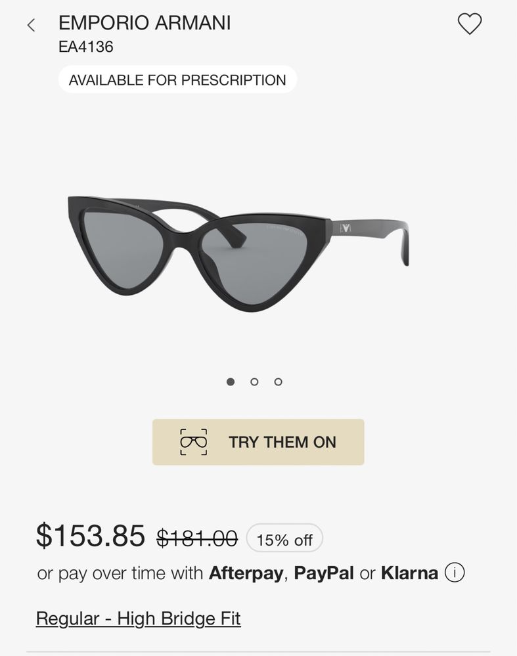Image resolution: width=517 pixels, height=656 pixels.
Task: Tap the EA4136 model number
Action: click(86, 47)
